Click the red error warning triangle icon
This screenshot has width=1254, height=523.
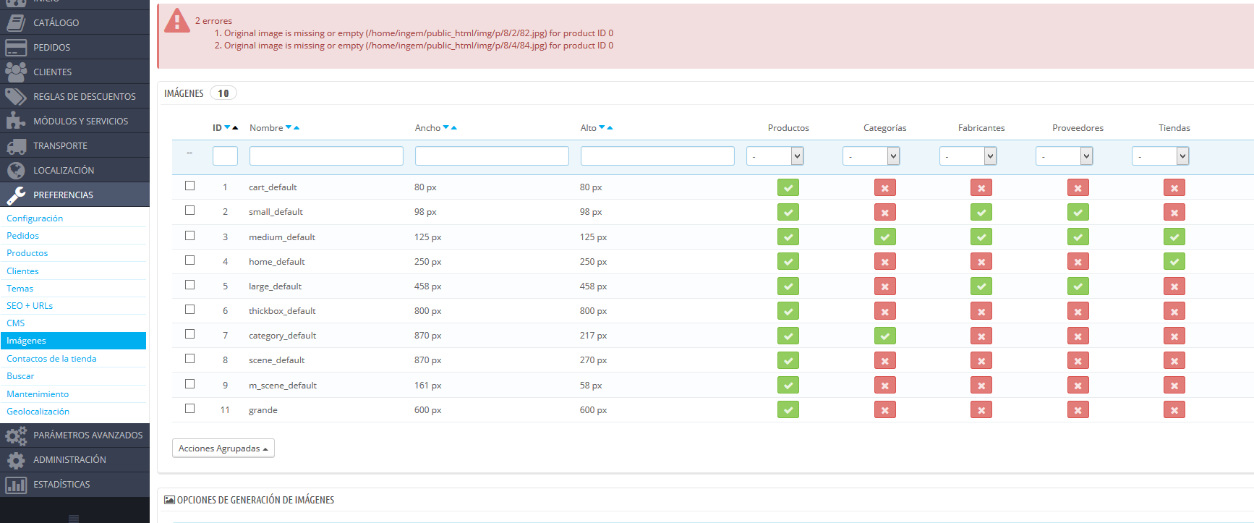coord(177,21)
